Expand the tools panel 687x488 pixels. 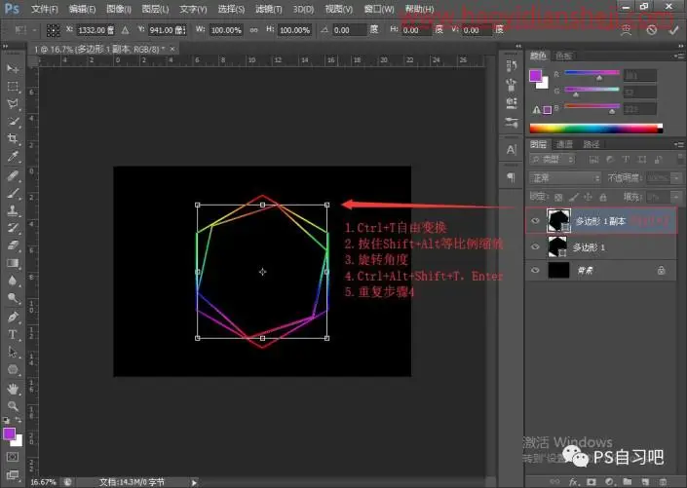point(5,46)
